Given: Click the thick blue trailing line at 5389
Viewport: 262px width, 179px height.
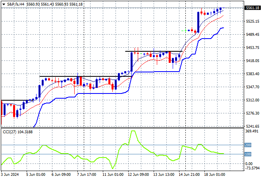Looking at the screenshot, I should [157, 72].
